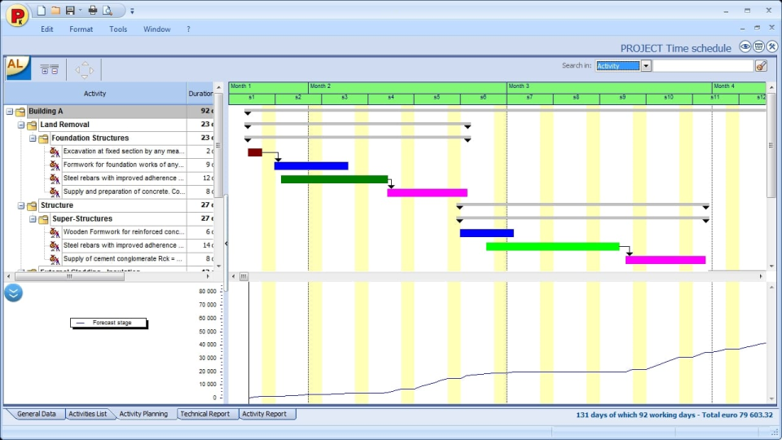Viewport: 782px width, 440px height.
Task: Collapse the Building A tree node
Action: pos(10,112)
